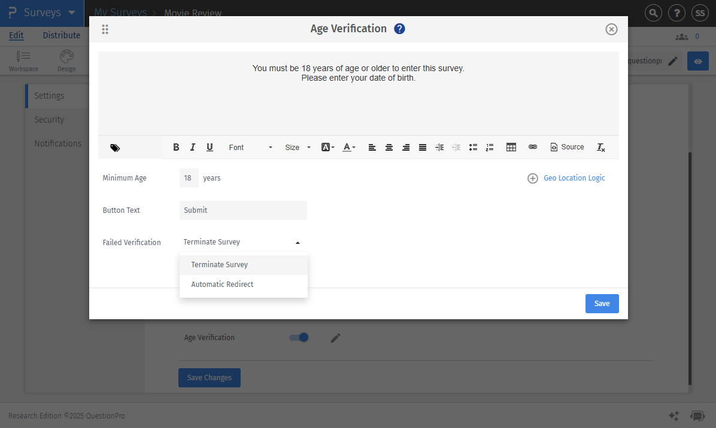Open Geo Location Logic
The width and height of the screenshot is (716, 428).
click(x=566, y=178)
